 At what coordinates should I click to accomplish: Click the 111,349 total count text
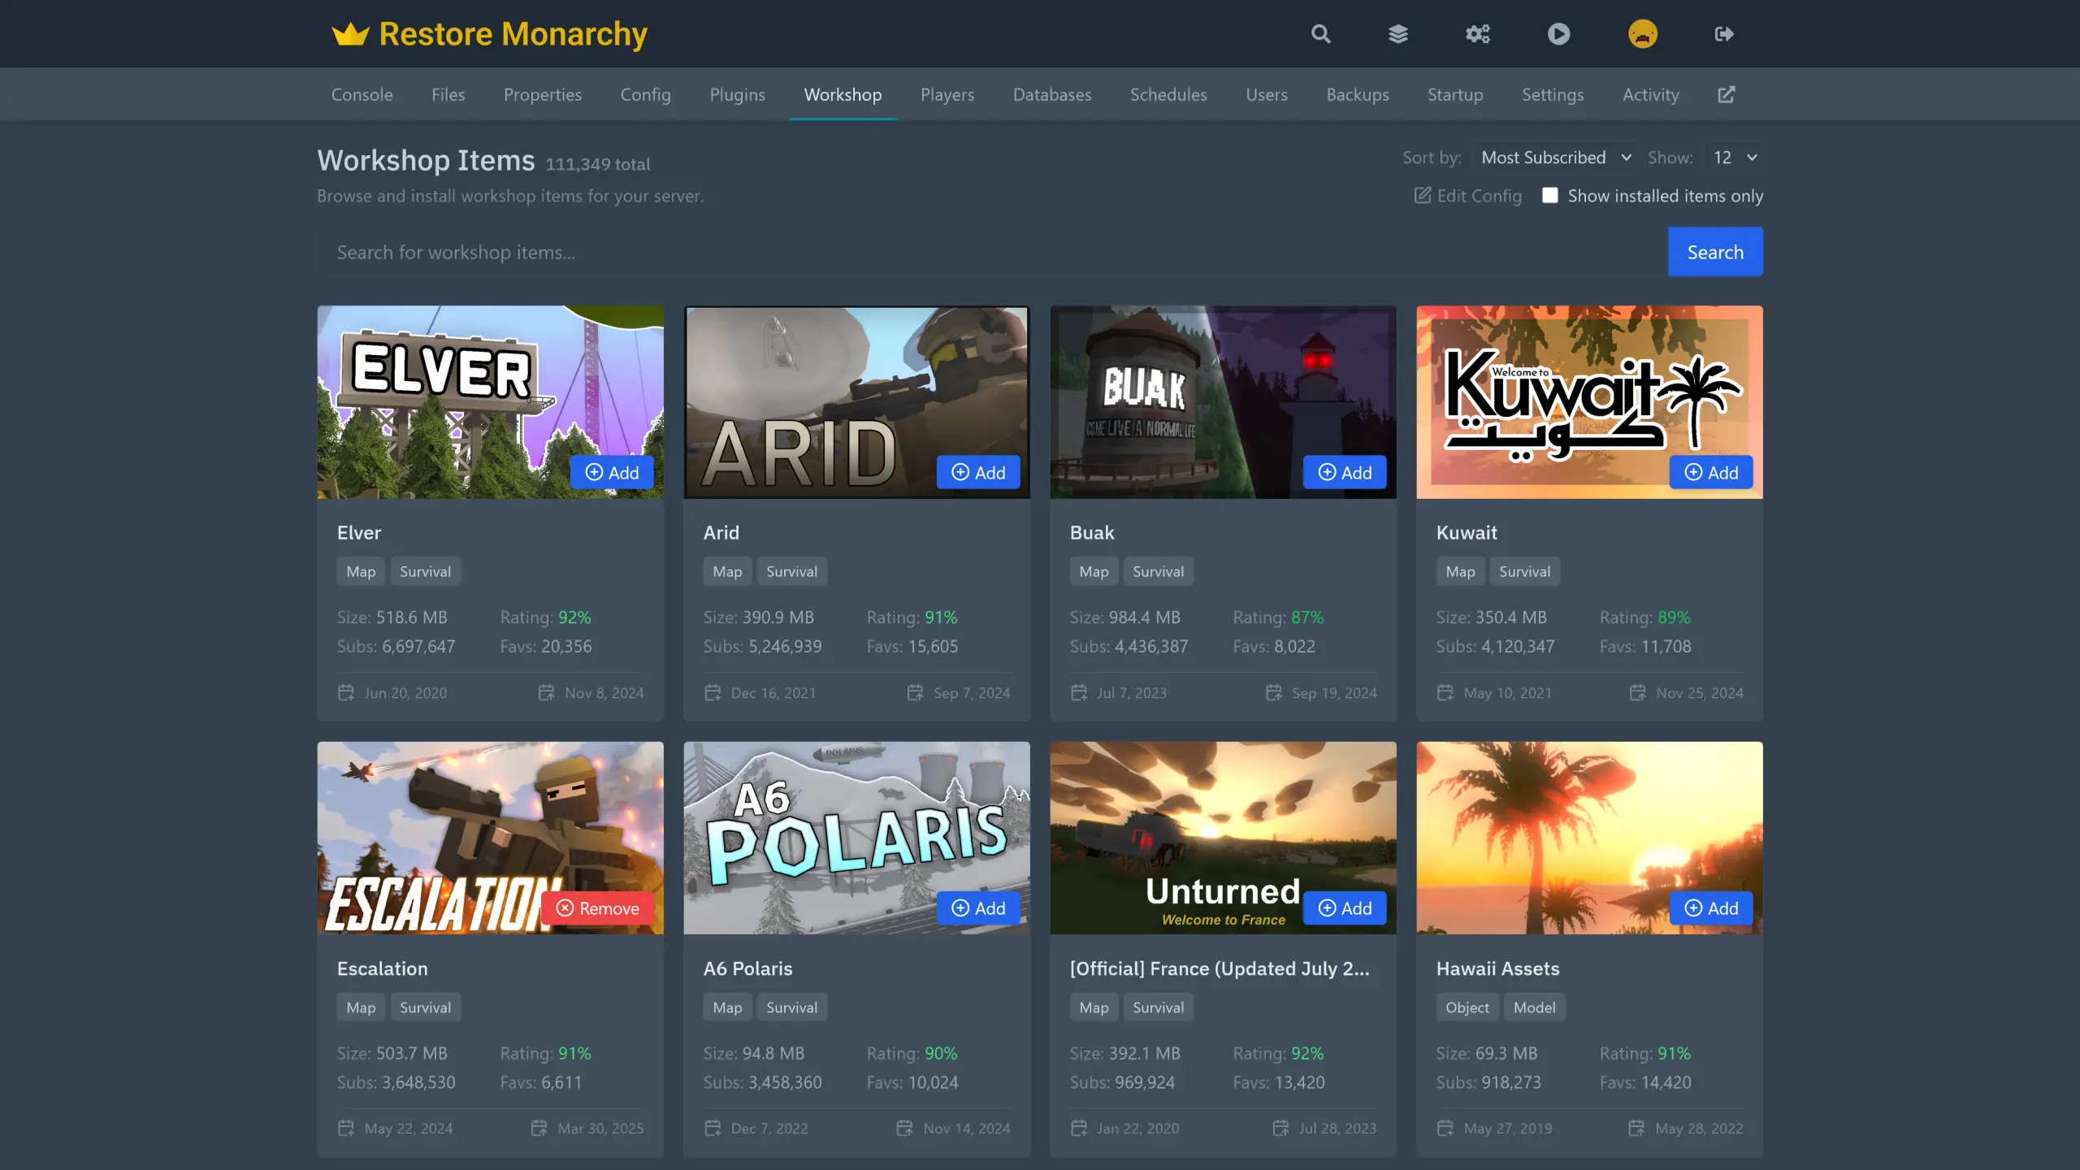598,164
